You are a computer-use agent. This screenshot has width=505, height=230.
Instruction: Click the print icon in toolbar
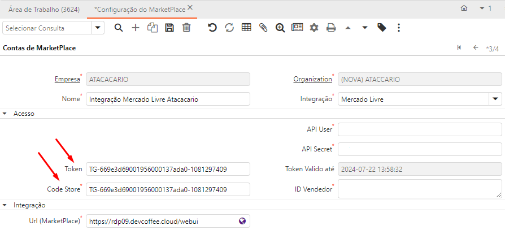coord(331,28)
